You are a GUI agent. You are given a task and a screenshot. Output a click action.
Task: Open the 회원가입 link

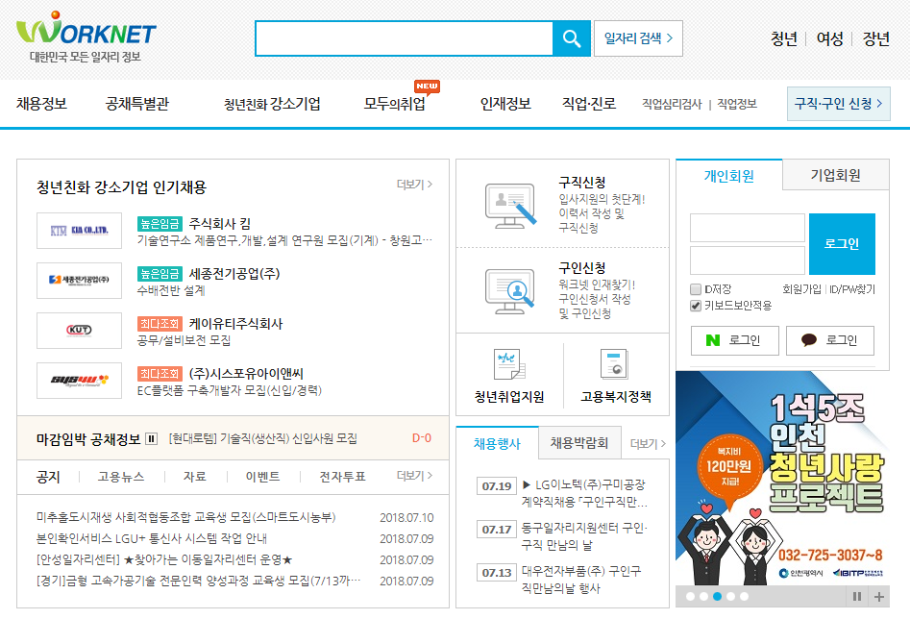point(802,289)
